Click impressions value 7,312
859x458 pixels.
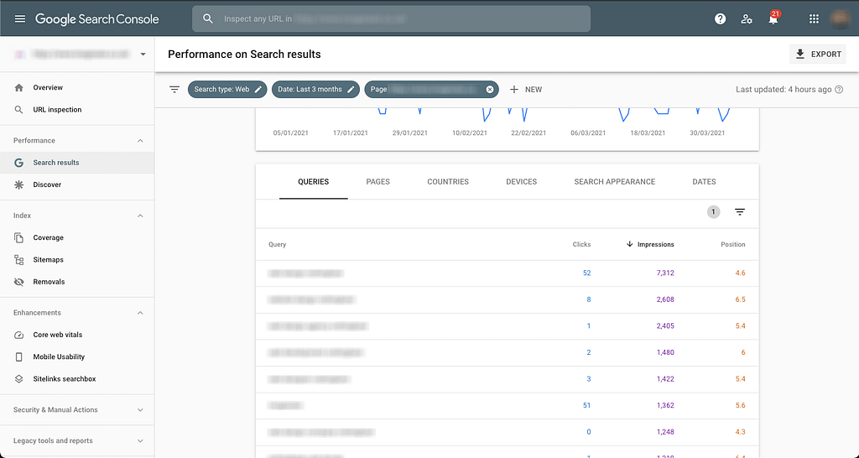pos(665,273)
